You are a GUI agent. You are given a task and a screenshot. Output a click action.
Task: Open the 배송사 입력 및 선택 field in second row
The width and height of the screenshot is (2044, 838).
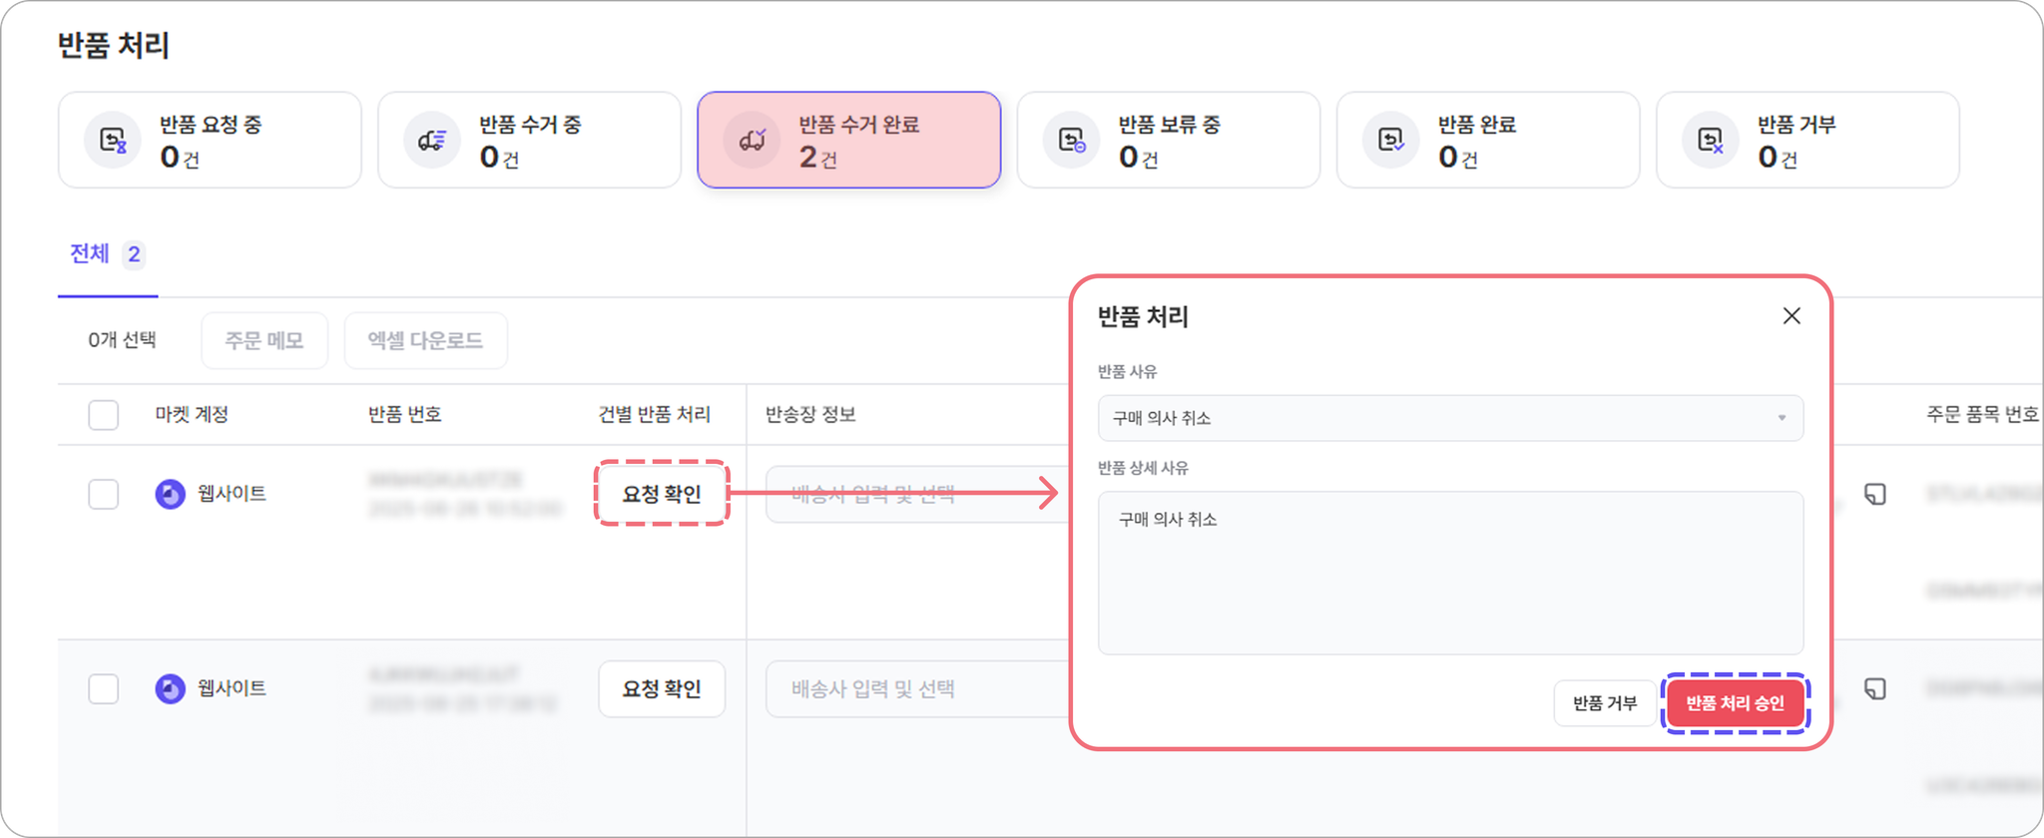coord(918,688)
